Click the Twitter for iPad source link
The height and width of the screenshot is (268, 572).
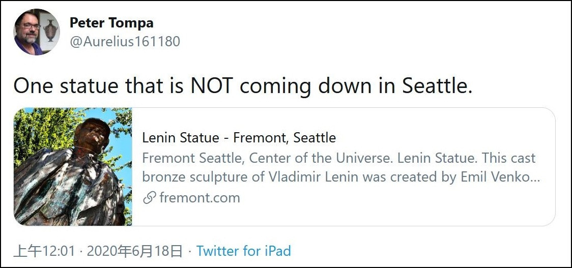tap(243, 251)
